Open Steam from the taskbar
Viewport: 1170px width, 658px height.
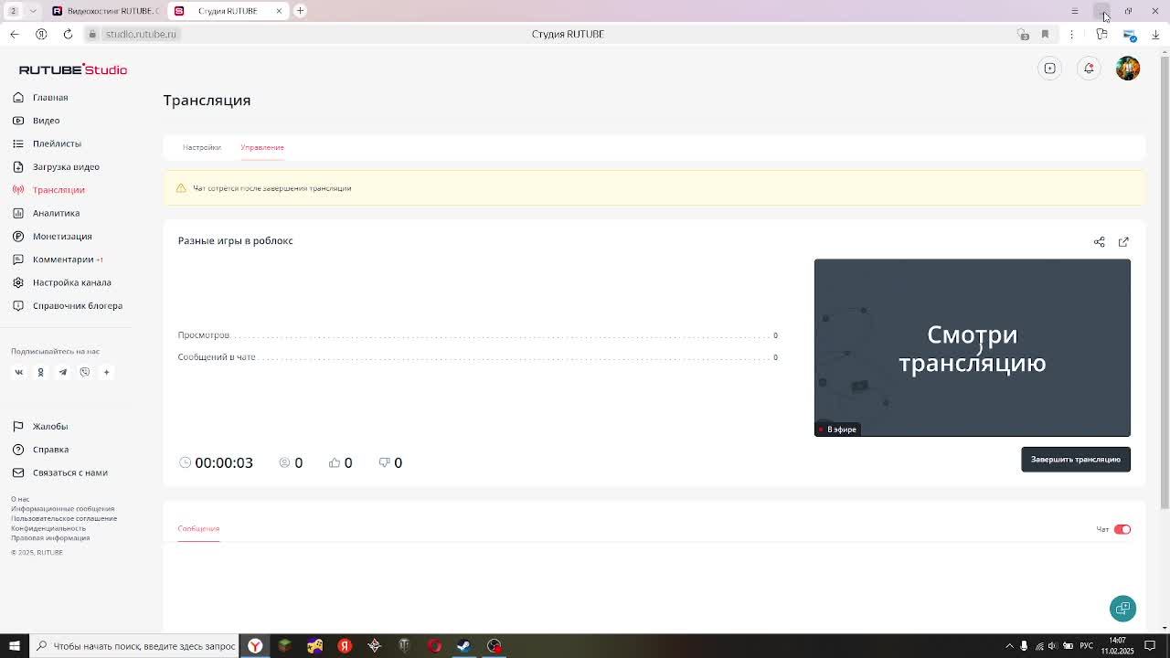point(464,646)
